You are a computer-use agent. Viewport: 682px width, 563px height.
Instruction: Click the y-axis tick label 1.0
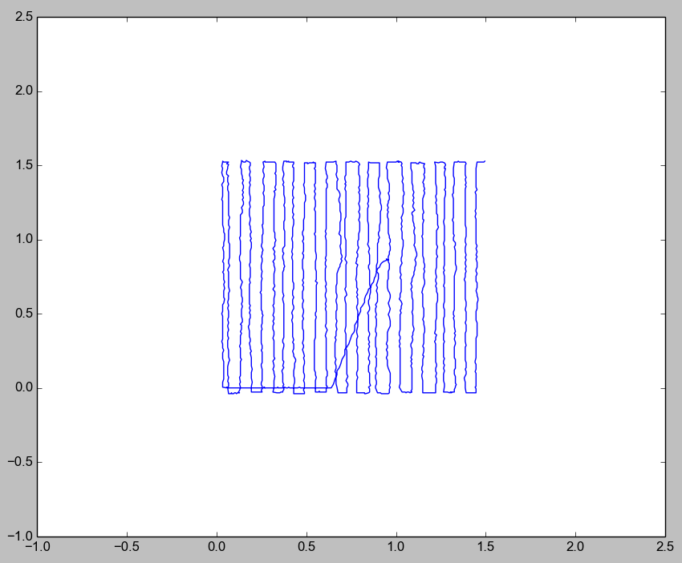(24, 239)
